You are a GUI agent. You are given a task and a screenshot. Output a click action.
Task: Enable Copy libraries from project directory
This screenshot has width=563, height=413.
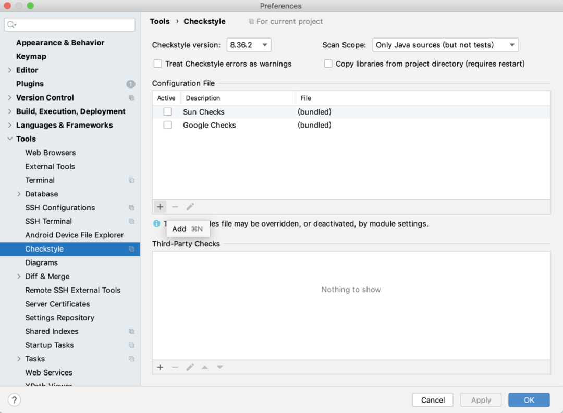point(328,64)
